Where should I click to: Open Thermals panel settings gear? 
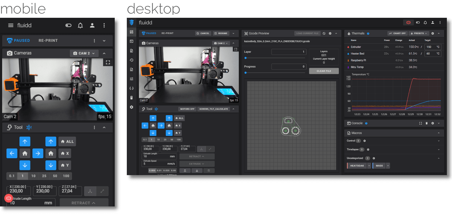(433, 33)
